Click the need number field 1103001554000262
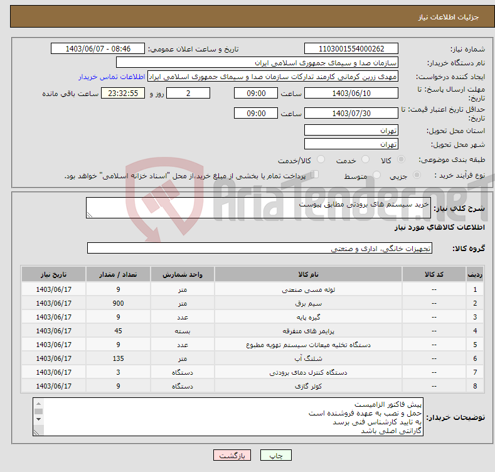The image size is (495, 472). point(351,49)
